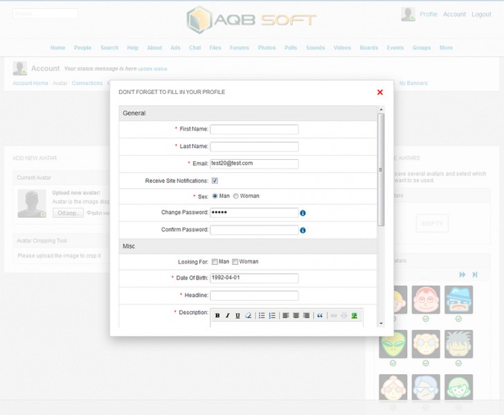Insert a blockquote in Description

(320, 316)
